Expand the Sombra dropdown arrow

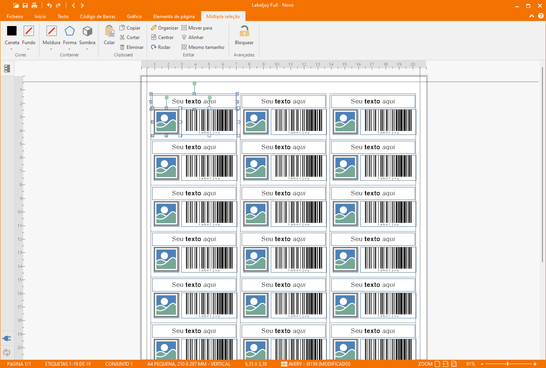click(x=87, y=49)
